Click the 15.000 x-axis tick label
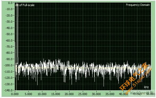This screenshot has height=98, width=156. point(56,94)
